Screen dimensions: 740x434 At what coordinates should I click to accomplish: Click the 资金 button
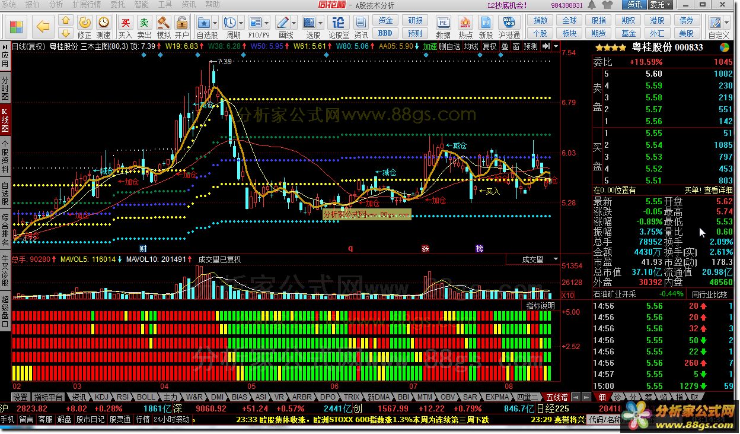pyautogui.click(x=385, y=21)
